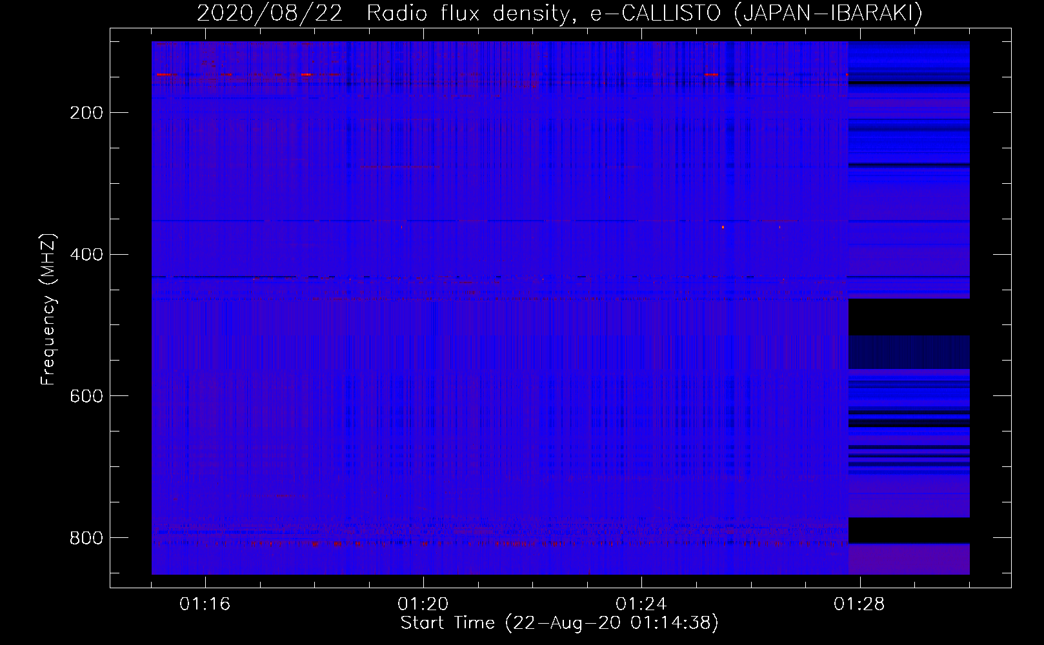The image size is (1044, 645).
Task: Click the 200 frequency tick label
Action: coord(86,113)
